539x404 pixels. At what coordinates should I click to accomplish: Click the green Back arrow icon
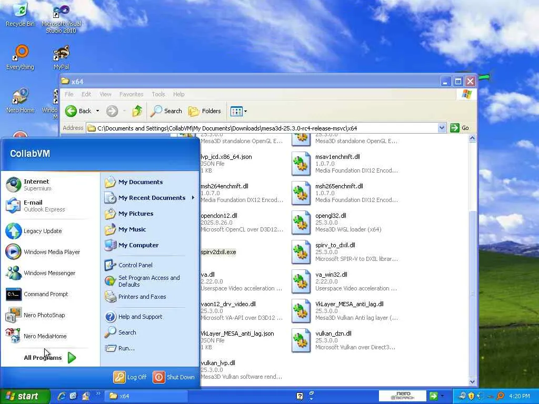71,111
